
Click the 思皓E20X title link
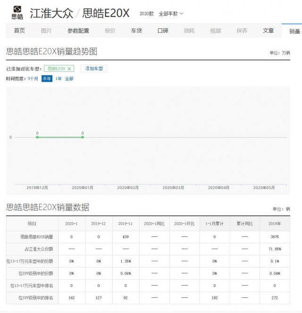106,13
